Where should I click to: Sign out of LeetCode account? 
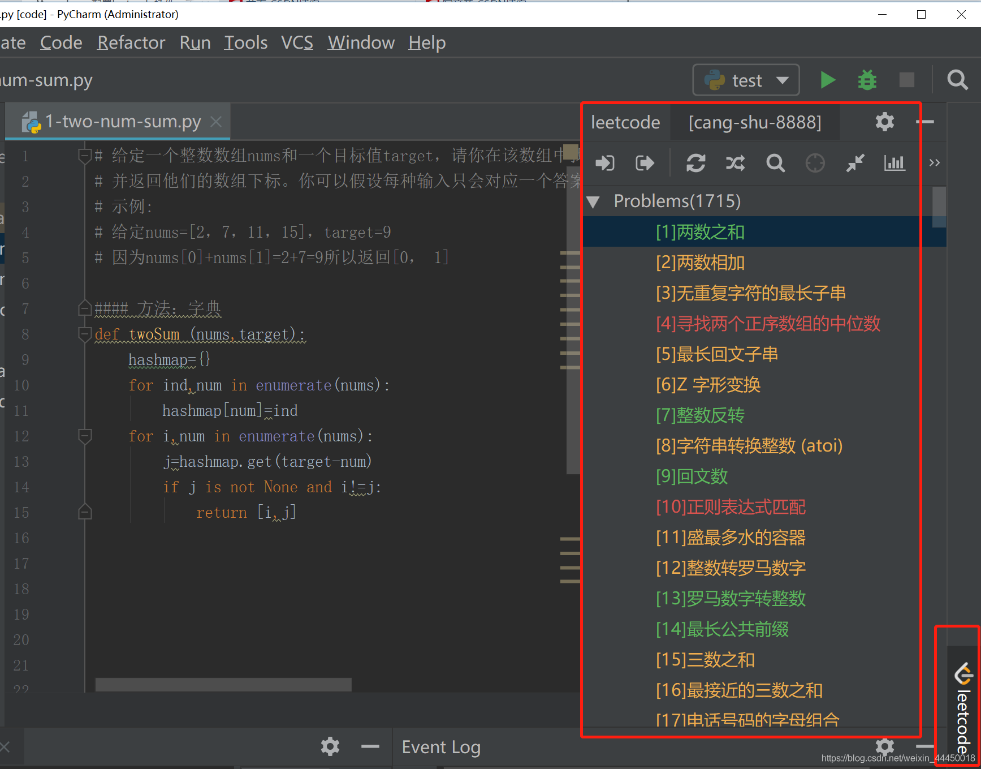645,163
